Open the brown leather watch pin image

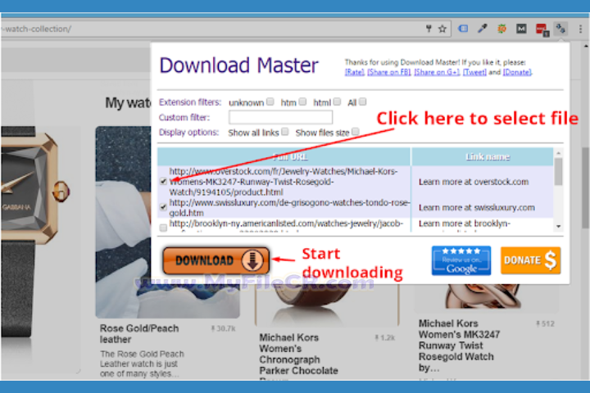327,305
